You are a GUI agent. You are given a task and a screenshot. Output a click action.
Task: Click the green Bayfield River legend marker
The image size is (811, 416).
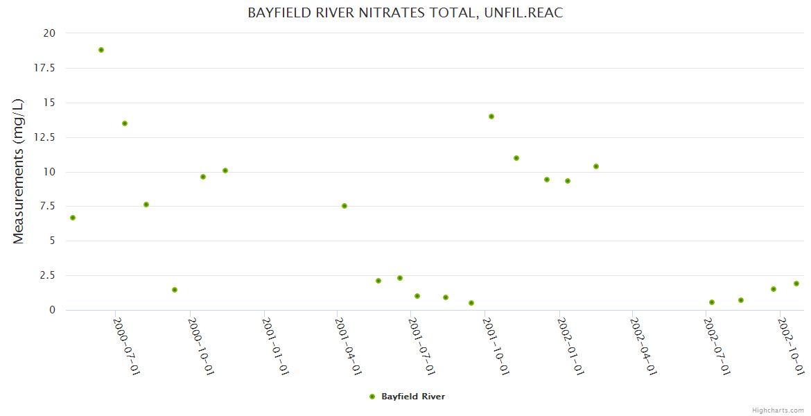(x=372, y=397)
